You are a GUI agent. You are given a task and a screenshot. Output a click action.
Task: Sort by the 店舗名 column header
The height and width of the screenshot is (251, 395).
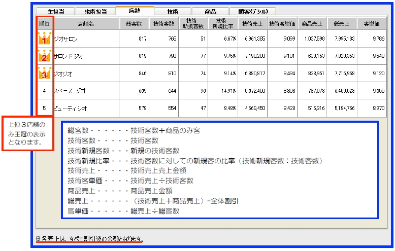pyautogui.click(x=86, y=23)
